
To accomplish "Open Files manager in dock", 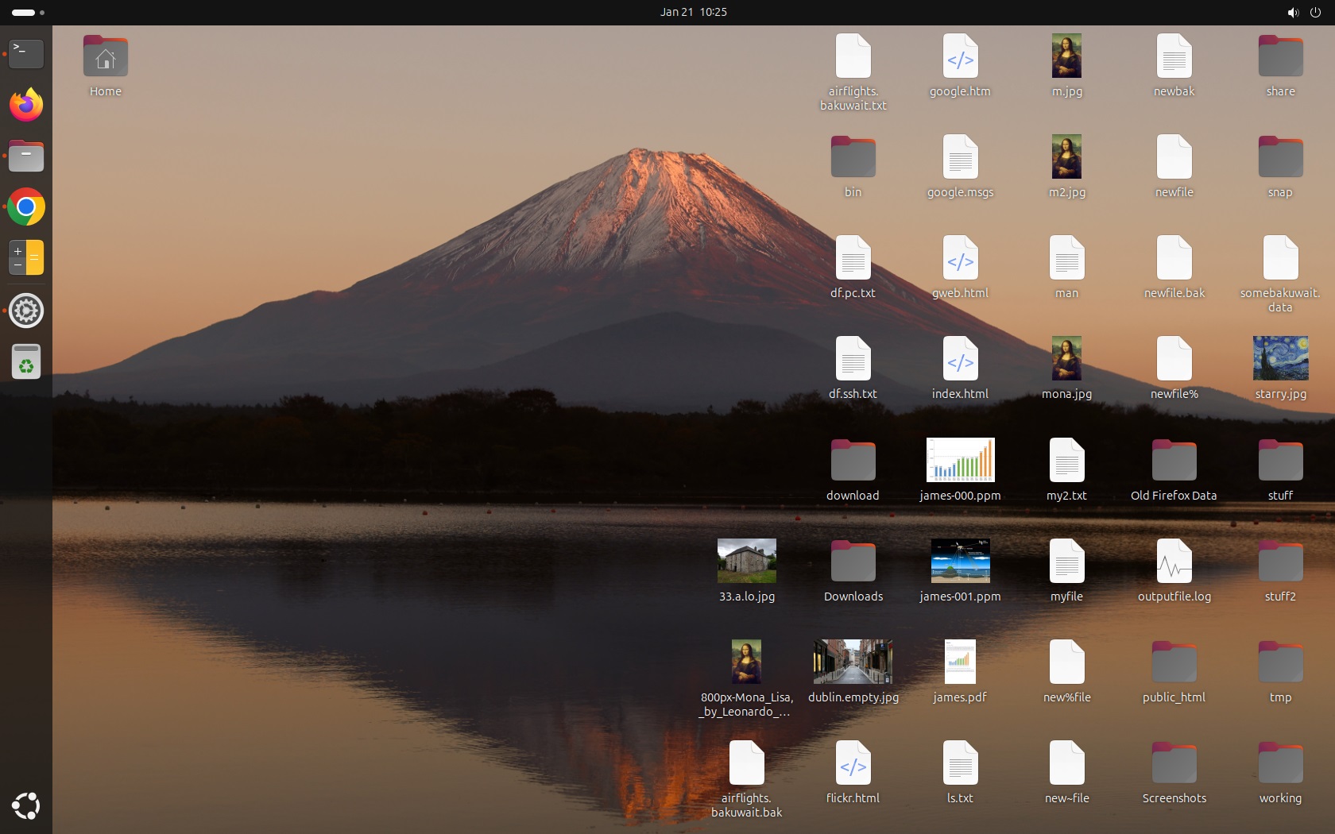I will [x=26, y=156].
